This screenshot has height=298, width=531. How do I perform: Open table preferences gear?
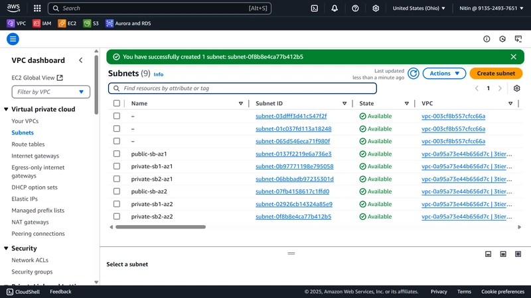pyautogui.click(x=516, y=88)
